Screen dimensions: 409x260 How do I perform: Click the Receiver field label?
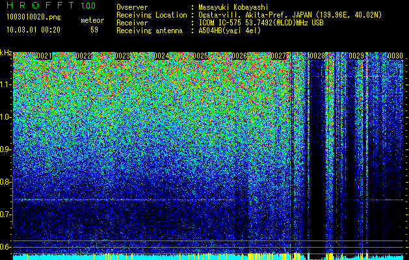(x=132, y=23)
